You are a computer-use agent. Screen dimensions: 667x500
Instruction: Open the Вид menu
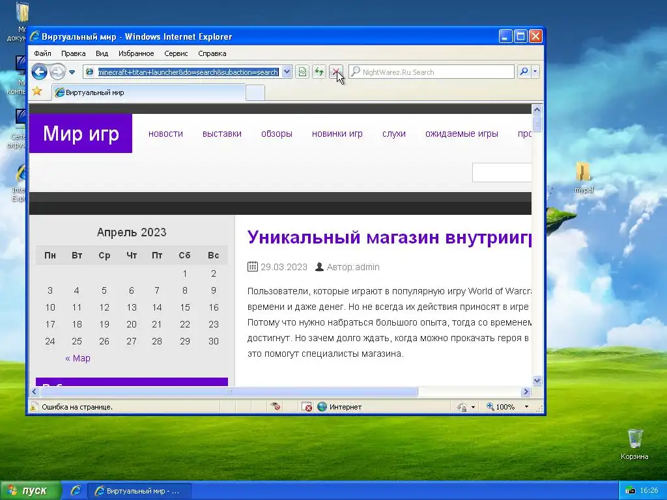pyautogui.click(x=102, y=53)
